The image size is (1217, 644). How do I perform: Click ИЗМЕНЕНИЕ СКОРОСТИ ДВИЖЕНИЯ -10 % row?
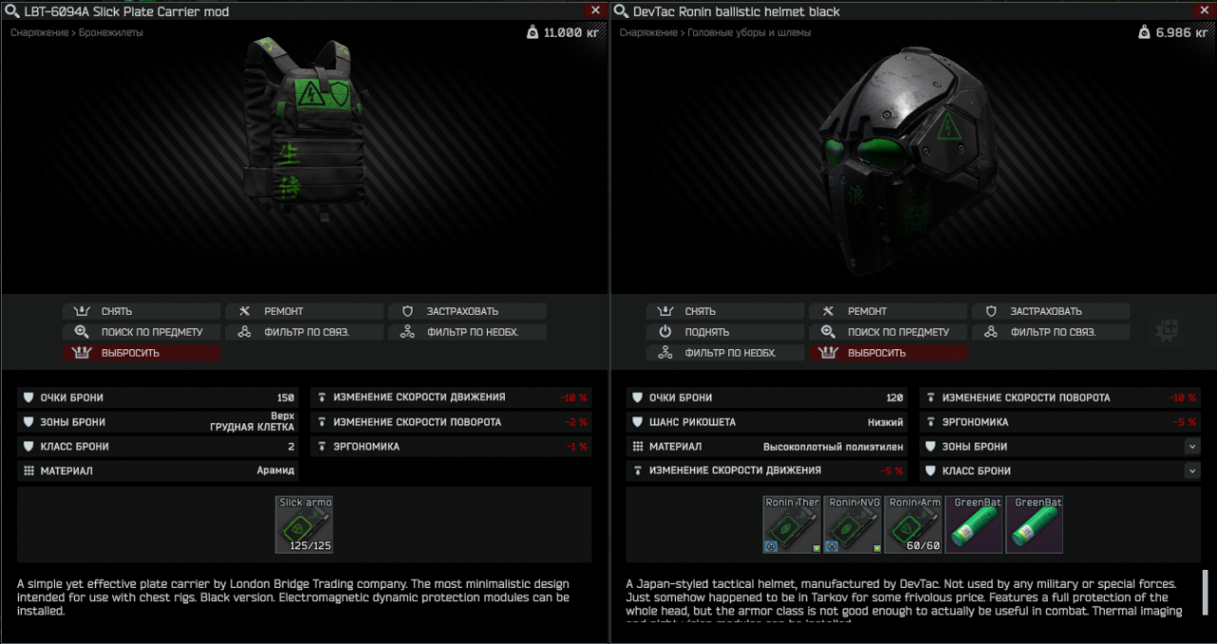pyautogui.click(x=452, y=398)
